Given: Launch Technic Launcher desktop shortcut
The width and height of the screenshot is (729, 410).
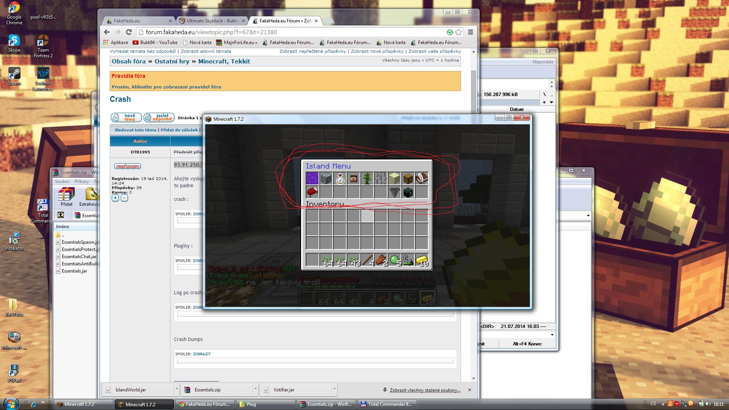Looking at the screenshot, I should (43, 79).
